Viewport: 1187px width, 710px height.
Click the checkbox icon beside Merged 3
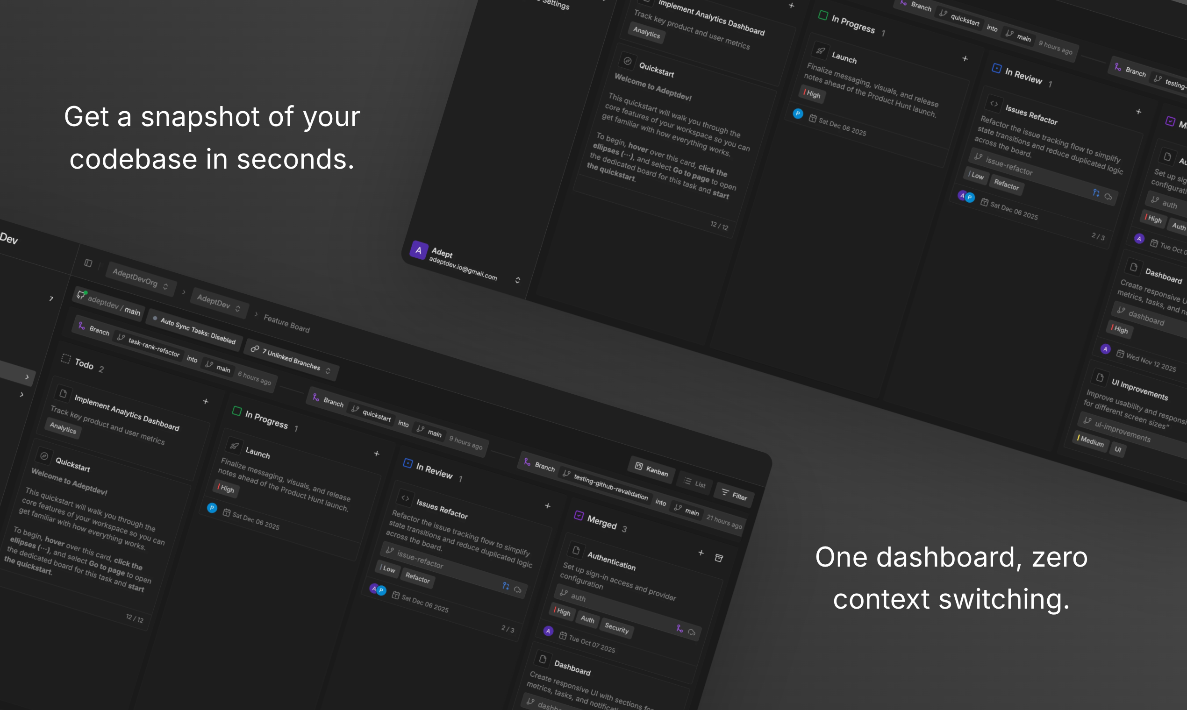tap(579, 515)
